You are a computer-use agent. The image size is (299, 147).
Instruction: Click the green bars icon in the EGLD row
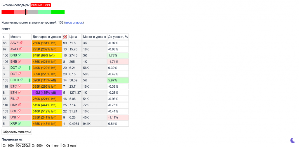(x=29, y=80)
